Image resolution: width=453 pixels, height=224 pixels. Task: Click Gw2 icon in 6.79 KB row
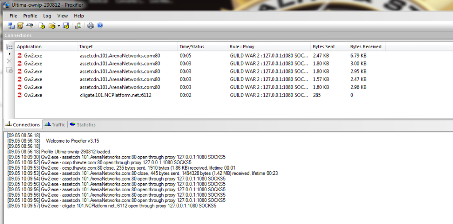click(x=20, y=55)
